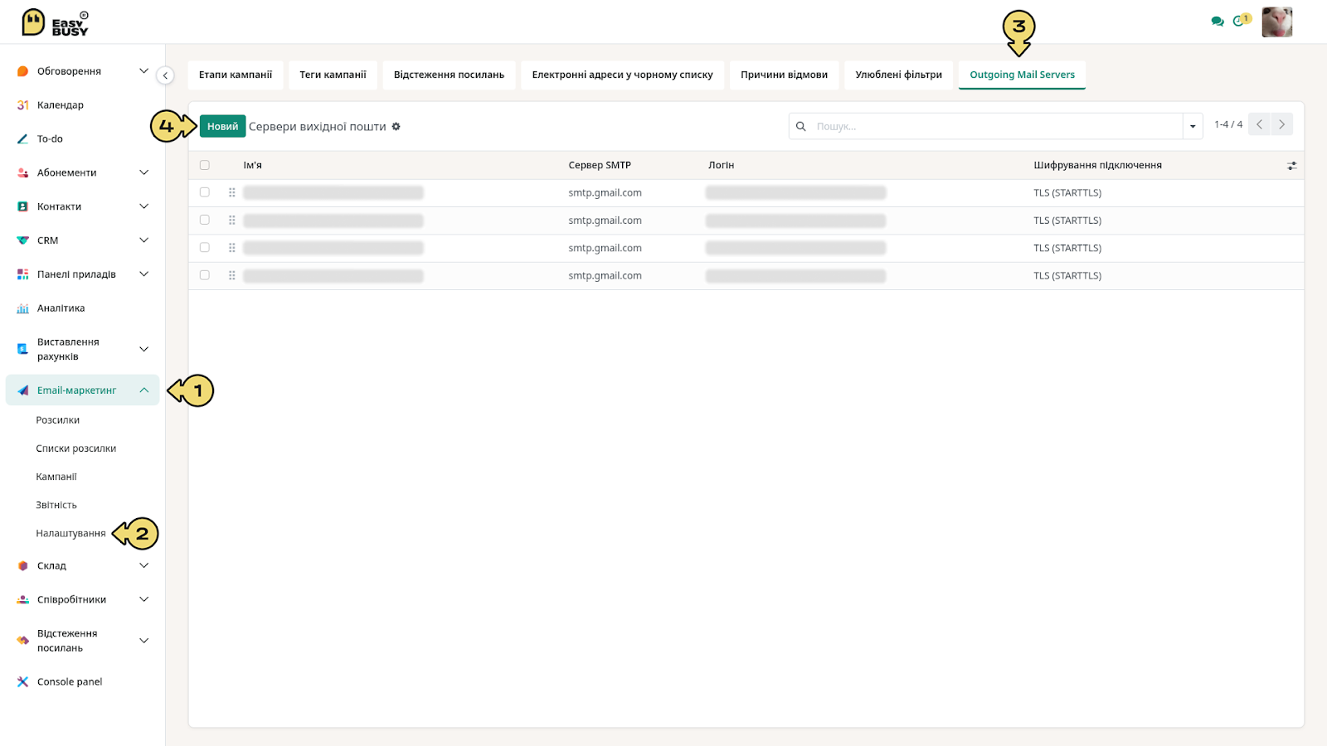Switch to Етапи кампанії tab
The width and height of the screenshot is (1327, 746).
click(x=236, y=75)
